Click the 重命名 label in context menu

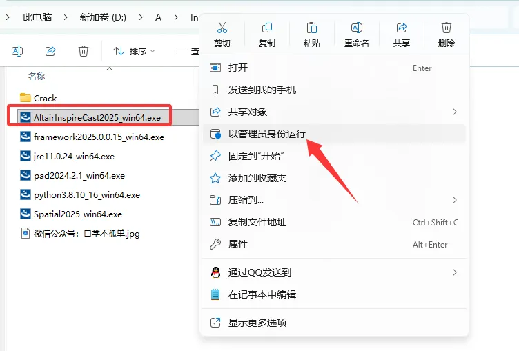click(x=357, y=43)
